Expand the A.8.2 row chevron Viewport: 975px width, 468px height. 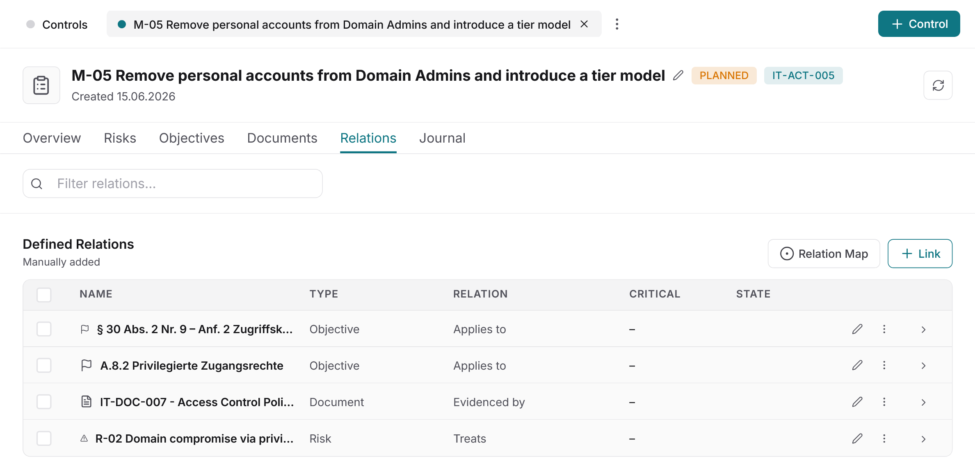923,366
